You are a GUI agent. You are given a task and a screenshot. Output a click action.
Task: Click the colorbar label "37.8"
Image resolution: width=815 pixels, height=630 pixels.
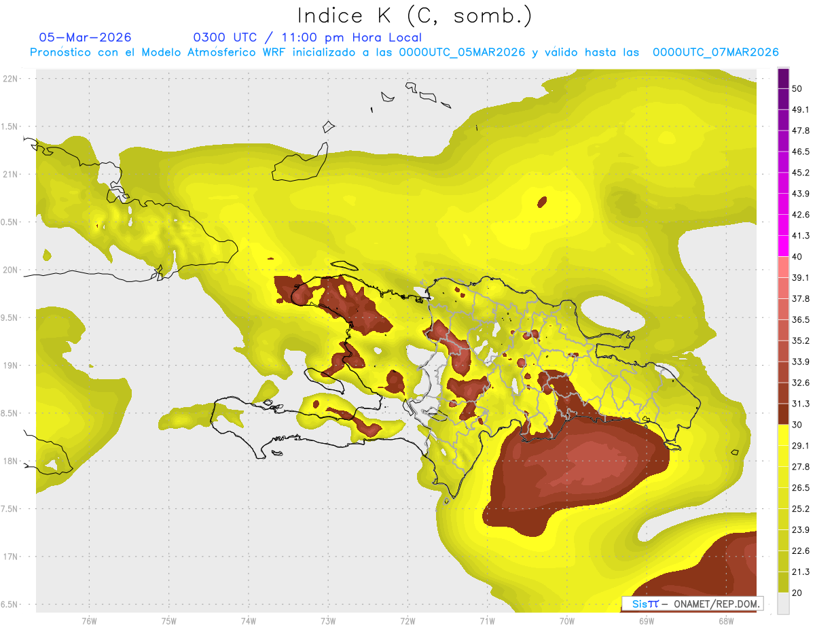pos(801,299)
